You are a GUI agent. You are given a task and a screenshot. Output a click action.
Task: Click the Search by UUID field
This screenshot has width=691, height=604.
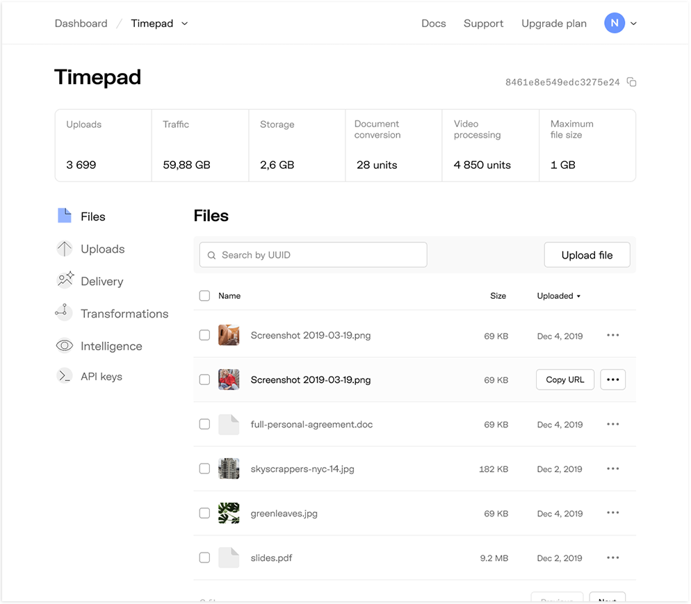313,255
